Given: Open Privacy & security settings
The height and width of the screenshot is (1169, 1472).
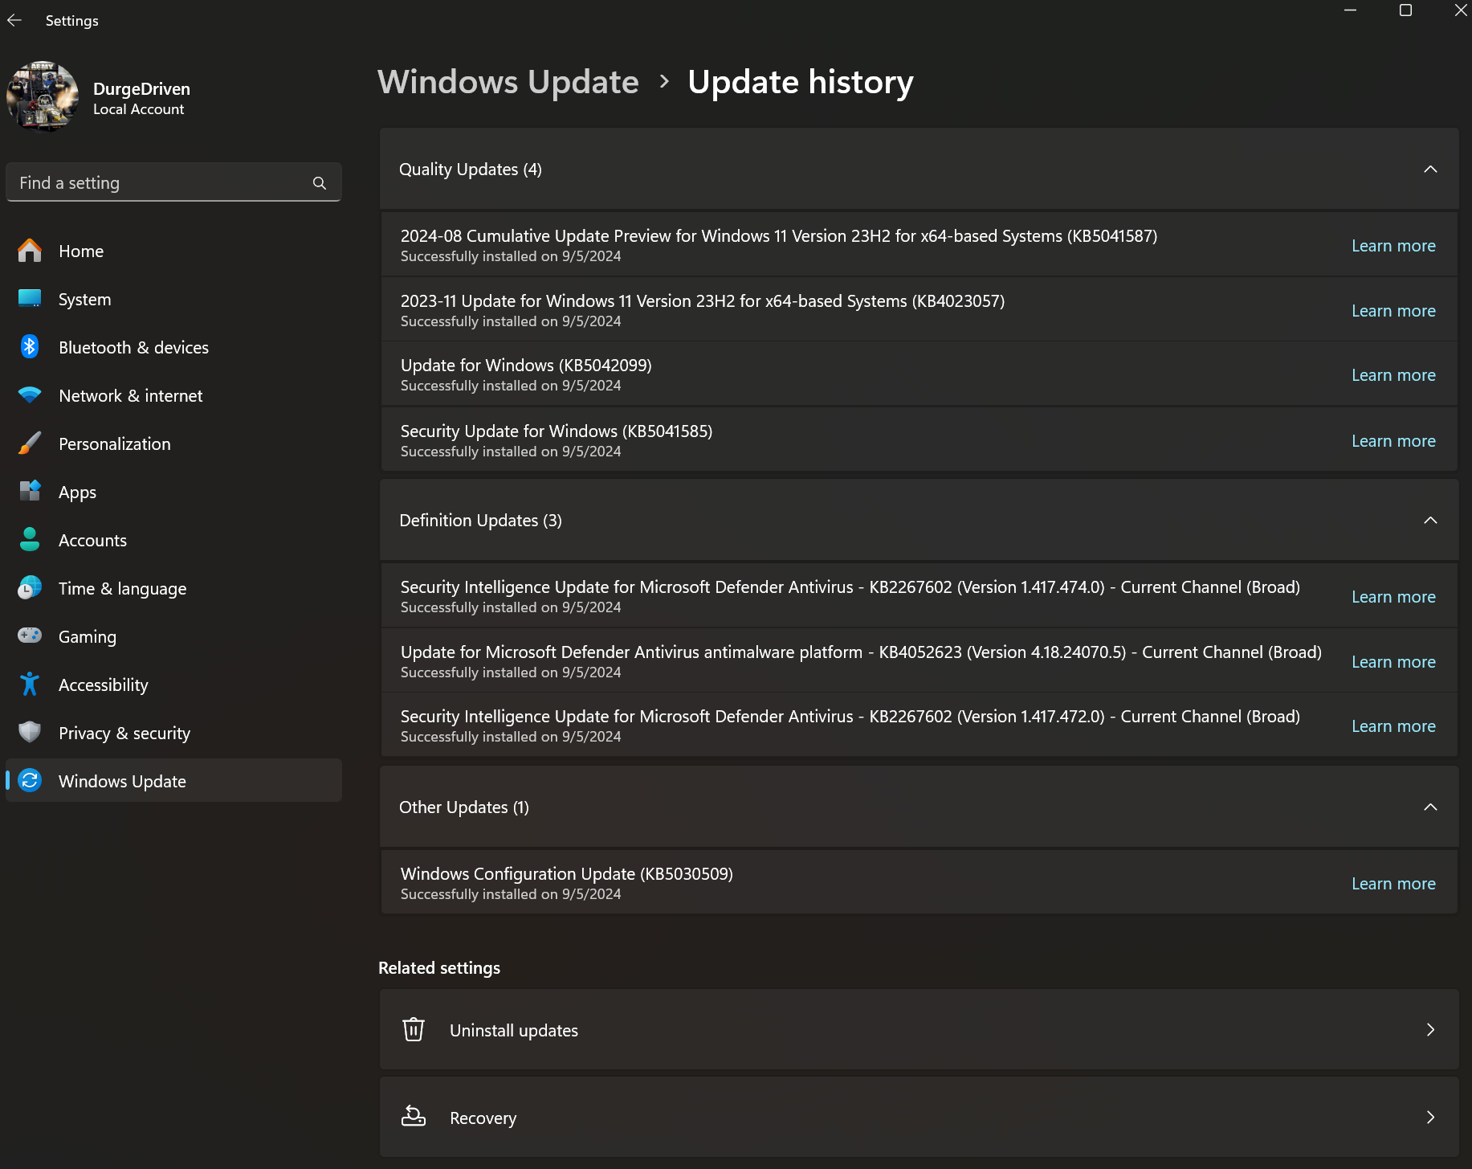Looking at the screenshot, I should (173, 733).
